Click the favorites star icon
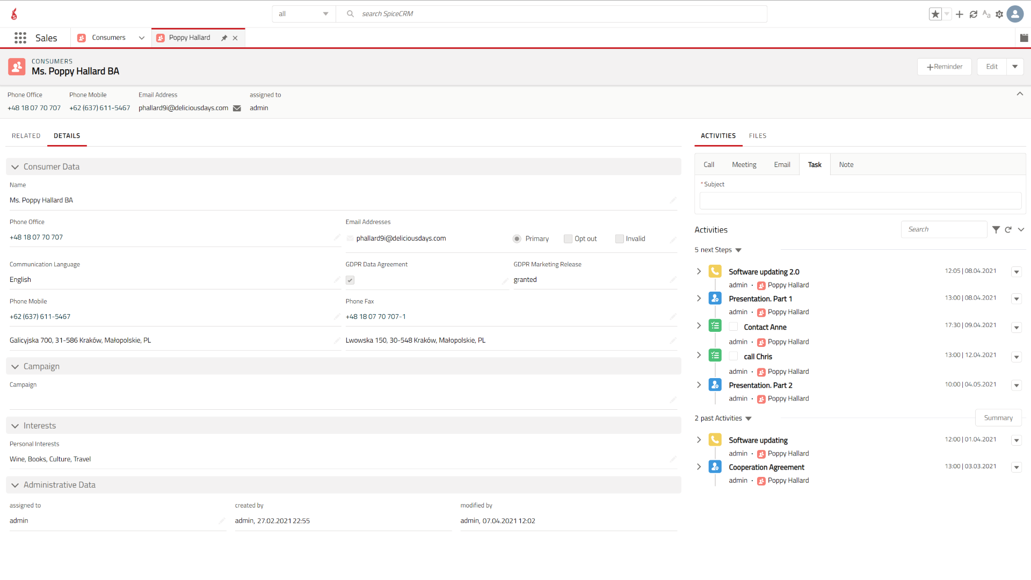This screenshot has width=1031, height=580. pyautogui.click(x=935, y=14)
